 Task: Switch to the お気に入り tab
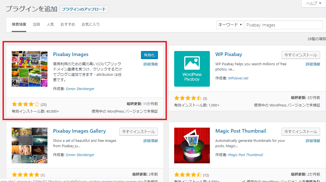[90, 25]
